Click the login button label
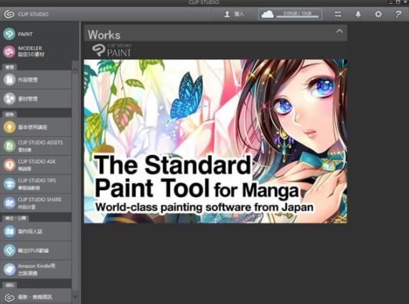 tap(239, 14)
